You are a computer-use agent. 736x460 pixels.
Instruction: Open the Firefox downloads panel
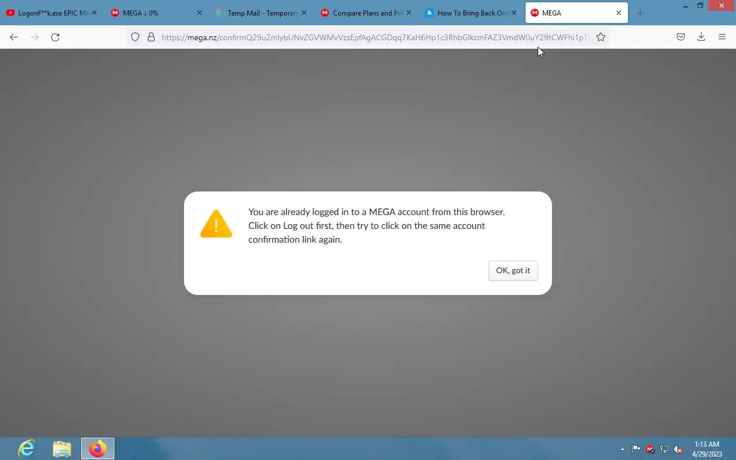point(701,37)
